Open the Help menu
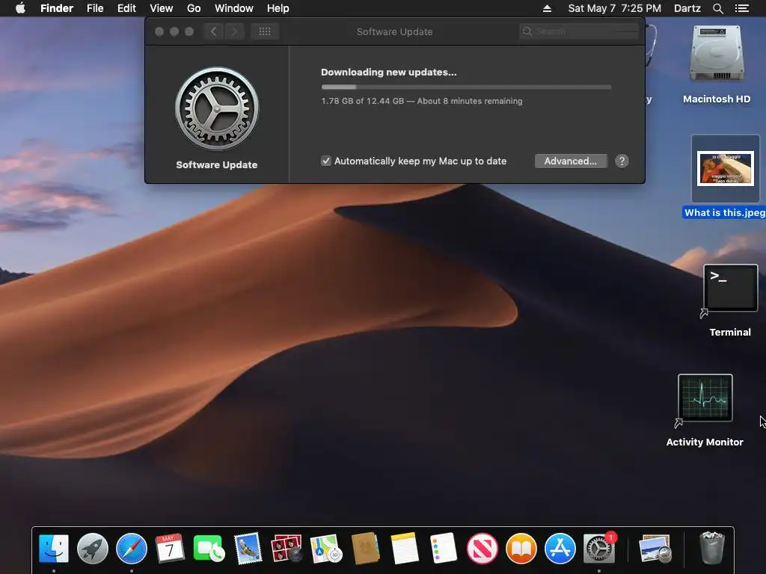The height and width of the screenshot is (574, 766). (x=278, y=8)
